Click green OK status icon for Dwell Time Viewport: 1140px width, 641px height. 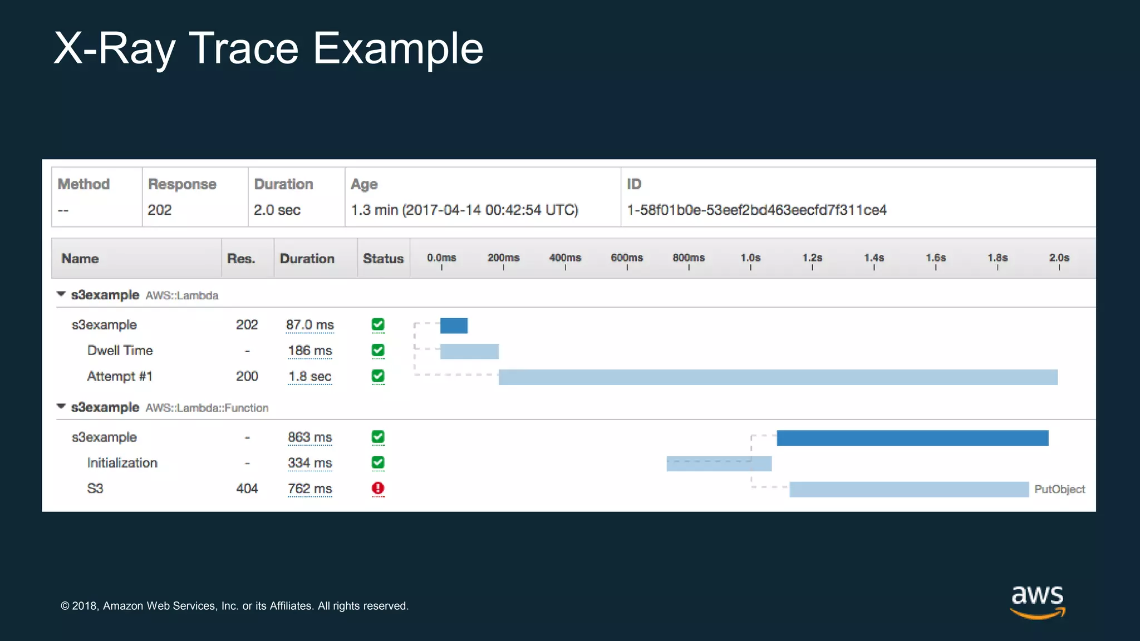[378, 351]
